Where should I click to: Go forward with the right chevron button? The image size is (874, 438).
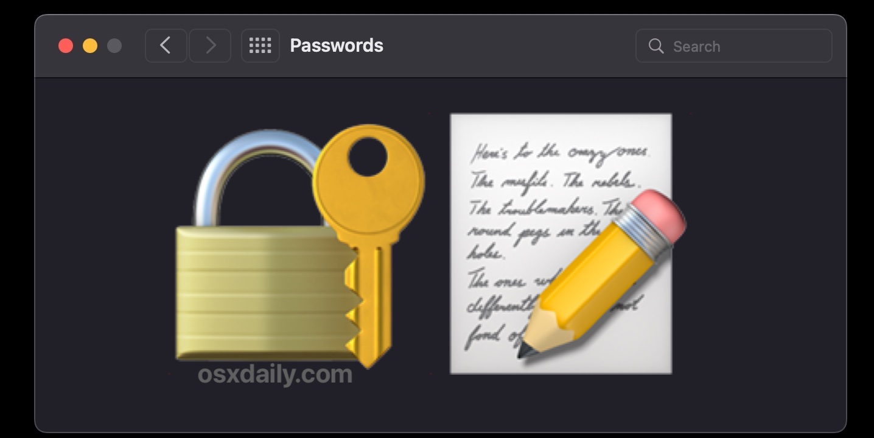coord(210,46)
